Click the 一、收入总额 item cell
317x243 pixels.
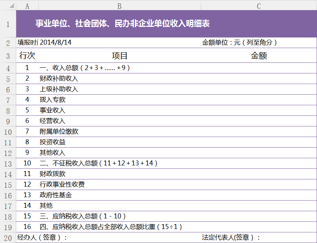(85, 68)
